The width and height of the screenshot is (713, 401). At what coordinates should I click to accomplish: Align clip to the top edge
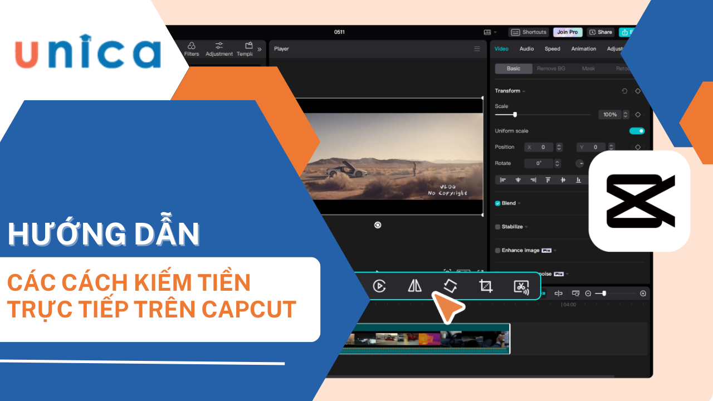548,179
